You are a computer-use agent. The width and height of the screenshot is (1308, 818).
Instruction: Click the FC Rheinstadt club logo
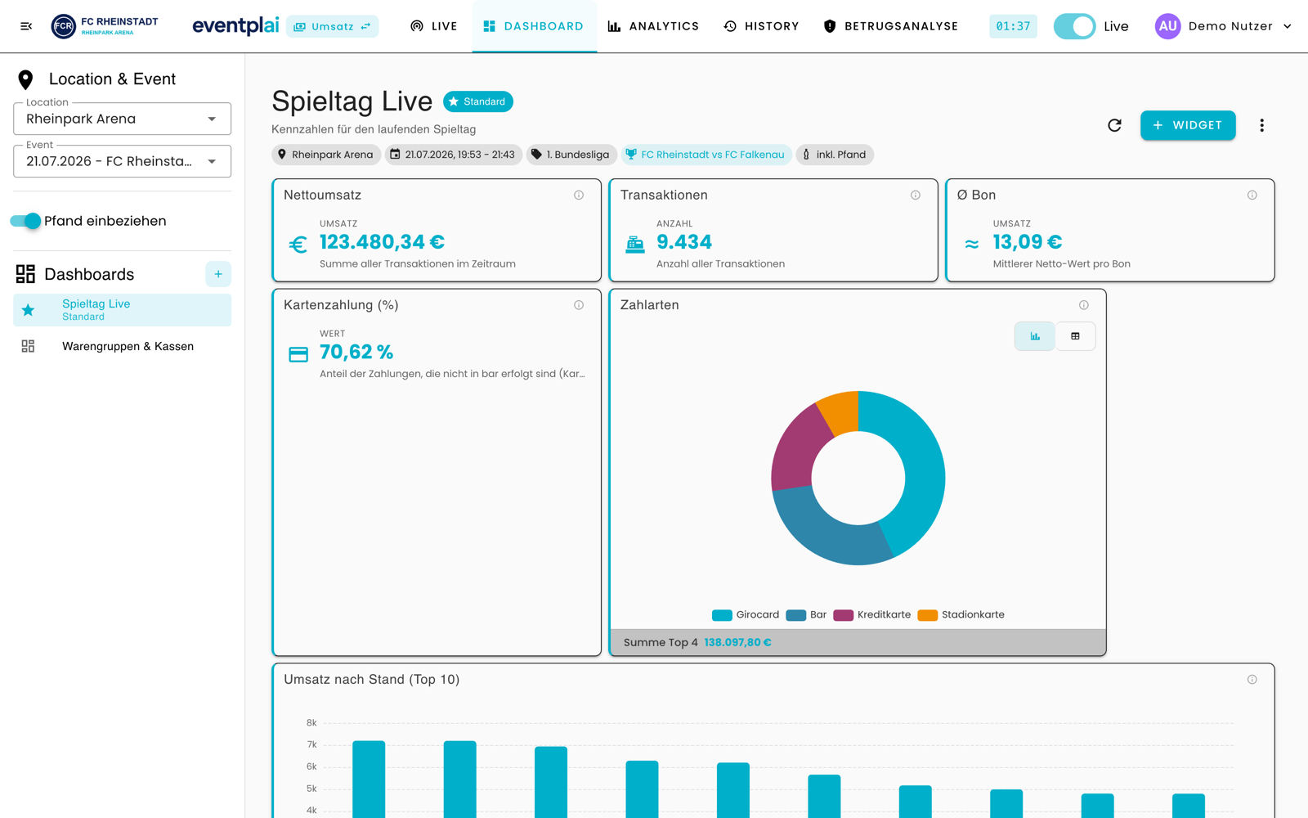coord(105,26)
